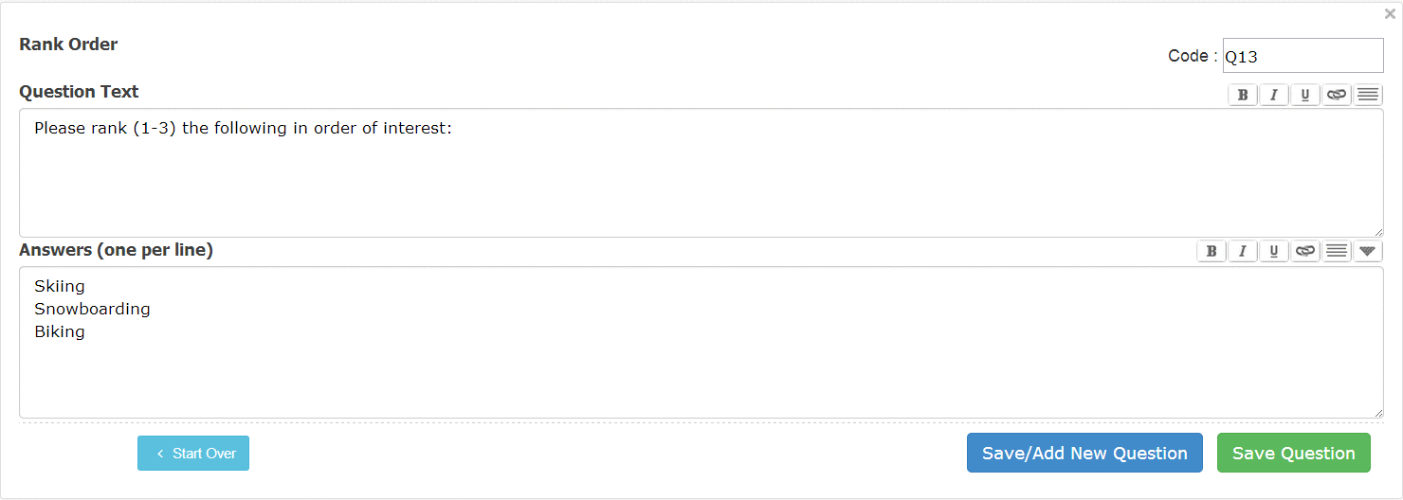
Task: Toggle bold in the Answers toolbar
Action: (1211, 251)
